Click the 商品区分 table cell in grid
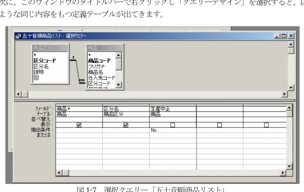The width and height of the screenshot is (304, 192). 126,114
